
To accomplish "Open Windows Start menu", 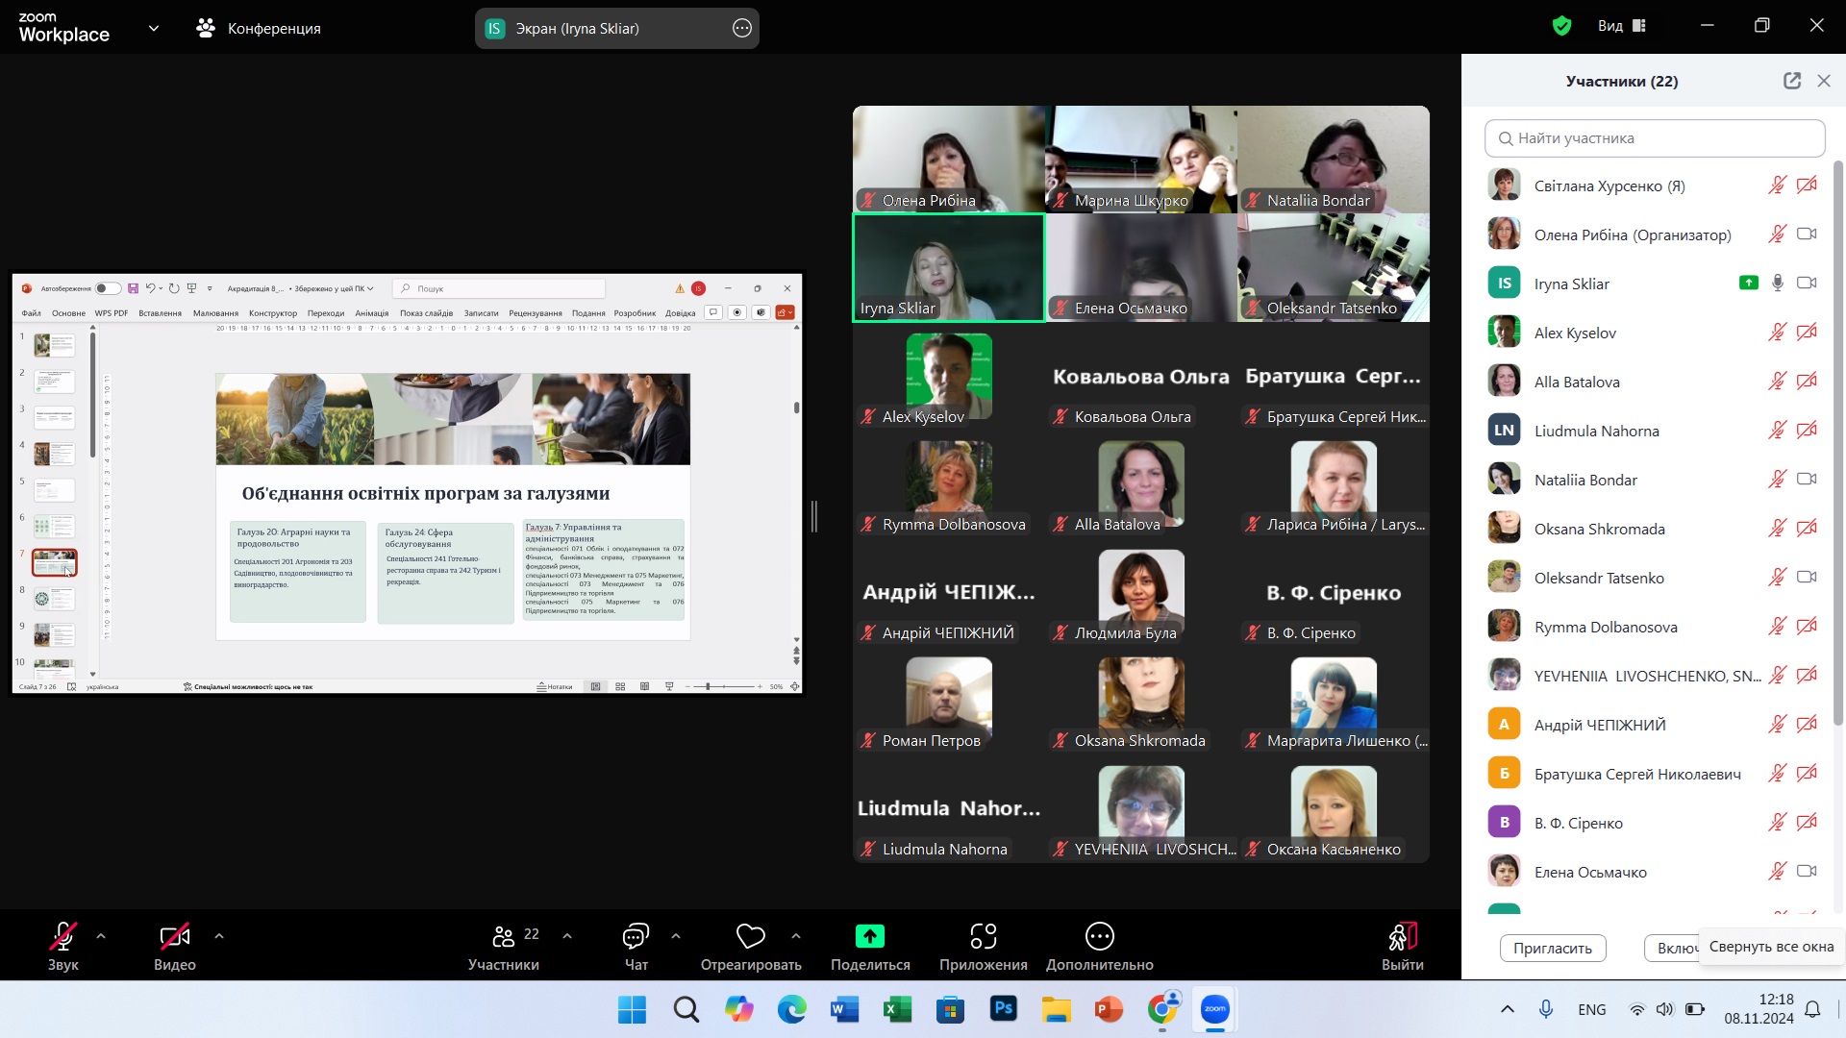I will (x=632, y=1009).
